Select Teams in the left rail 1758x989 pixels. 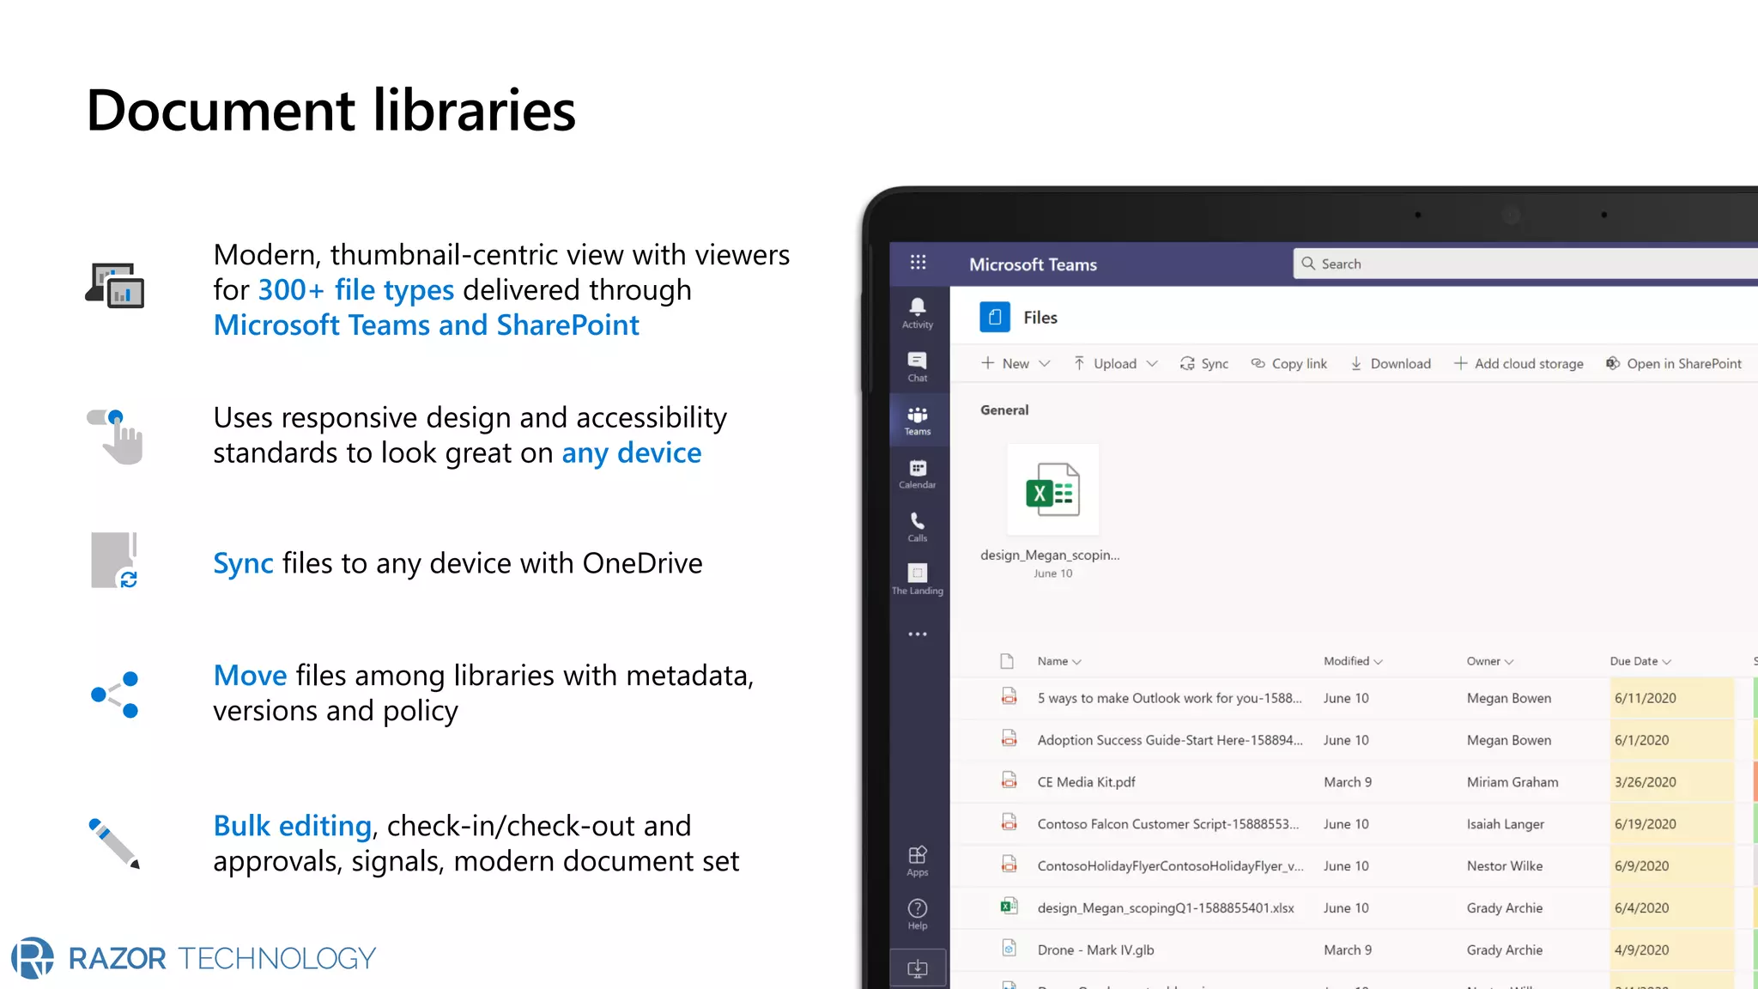pyautogui.click(x=918, y=421)
